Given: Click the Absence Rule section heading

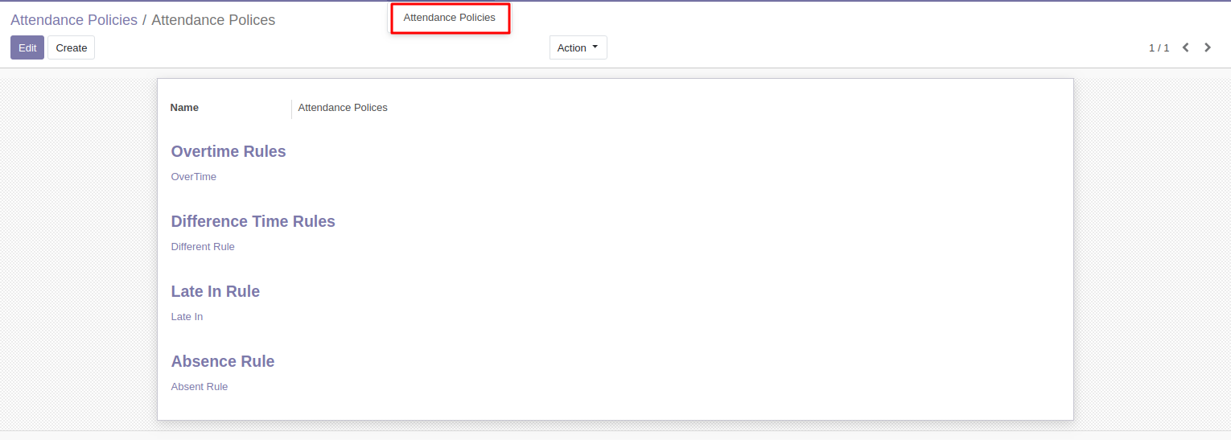Looking at the screenshot, I should pos(223,361).
